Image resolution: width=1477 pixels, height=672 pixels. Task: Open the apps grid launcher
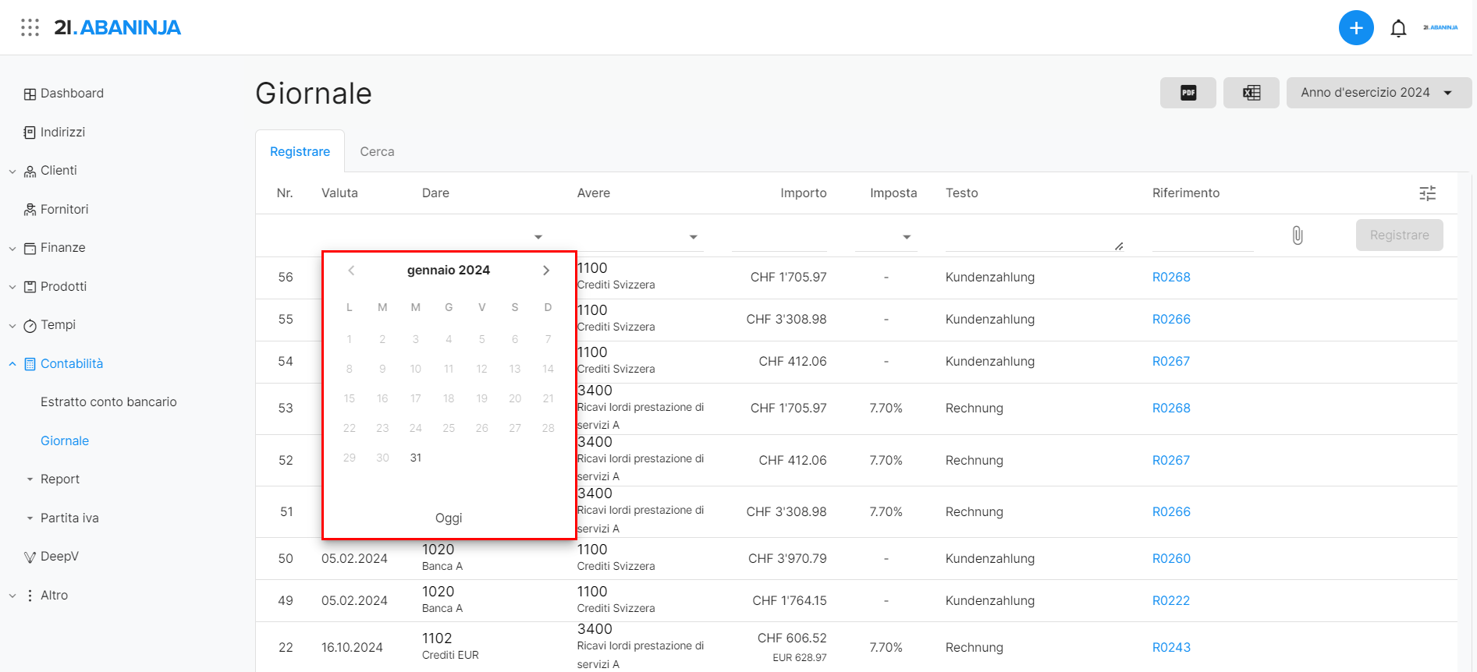[30, 28]
